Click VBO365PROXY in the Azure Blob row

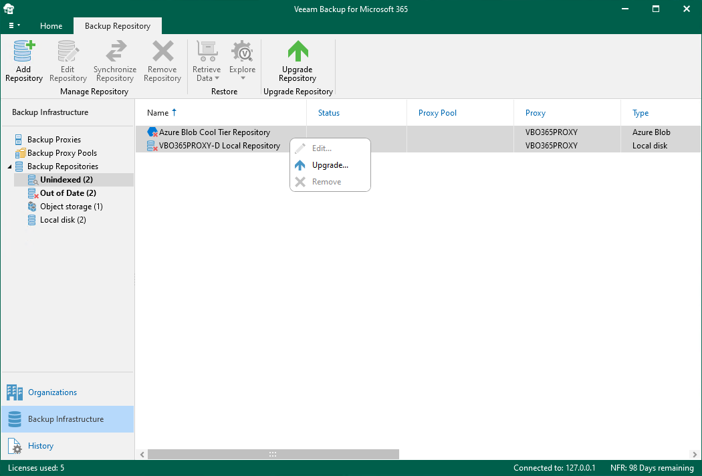pos(551,132)
